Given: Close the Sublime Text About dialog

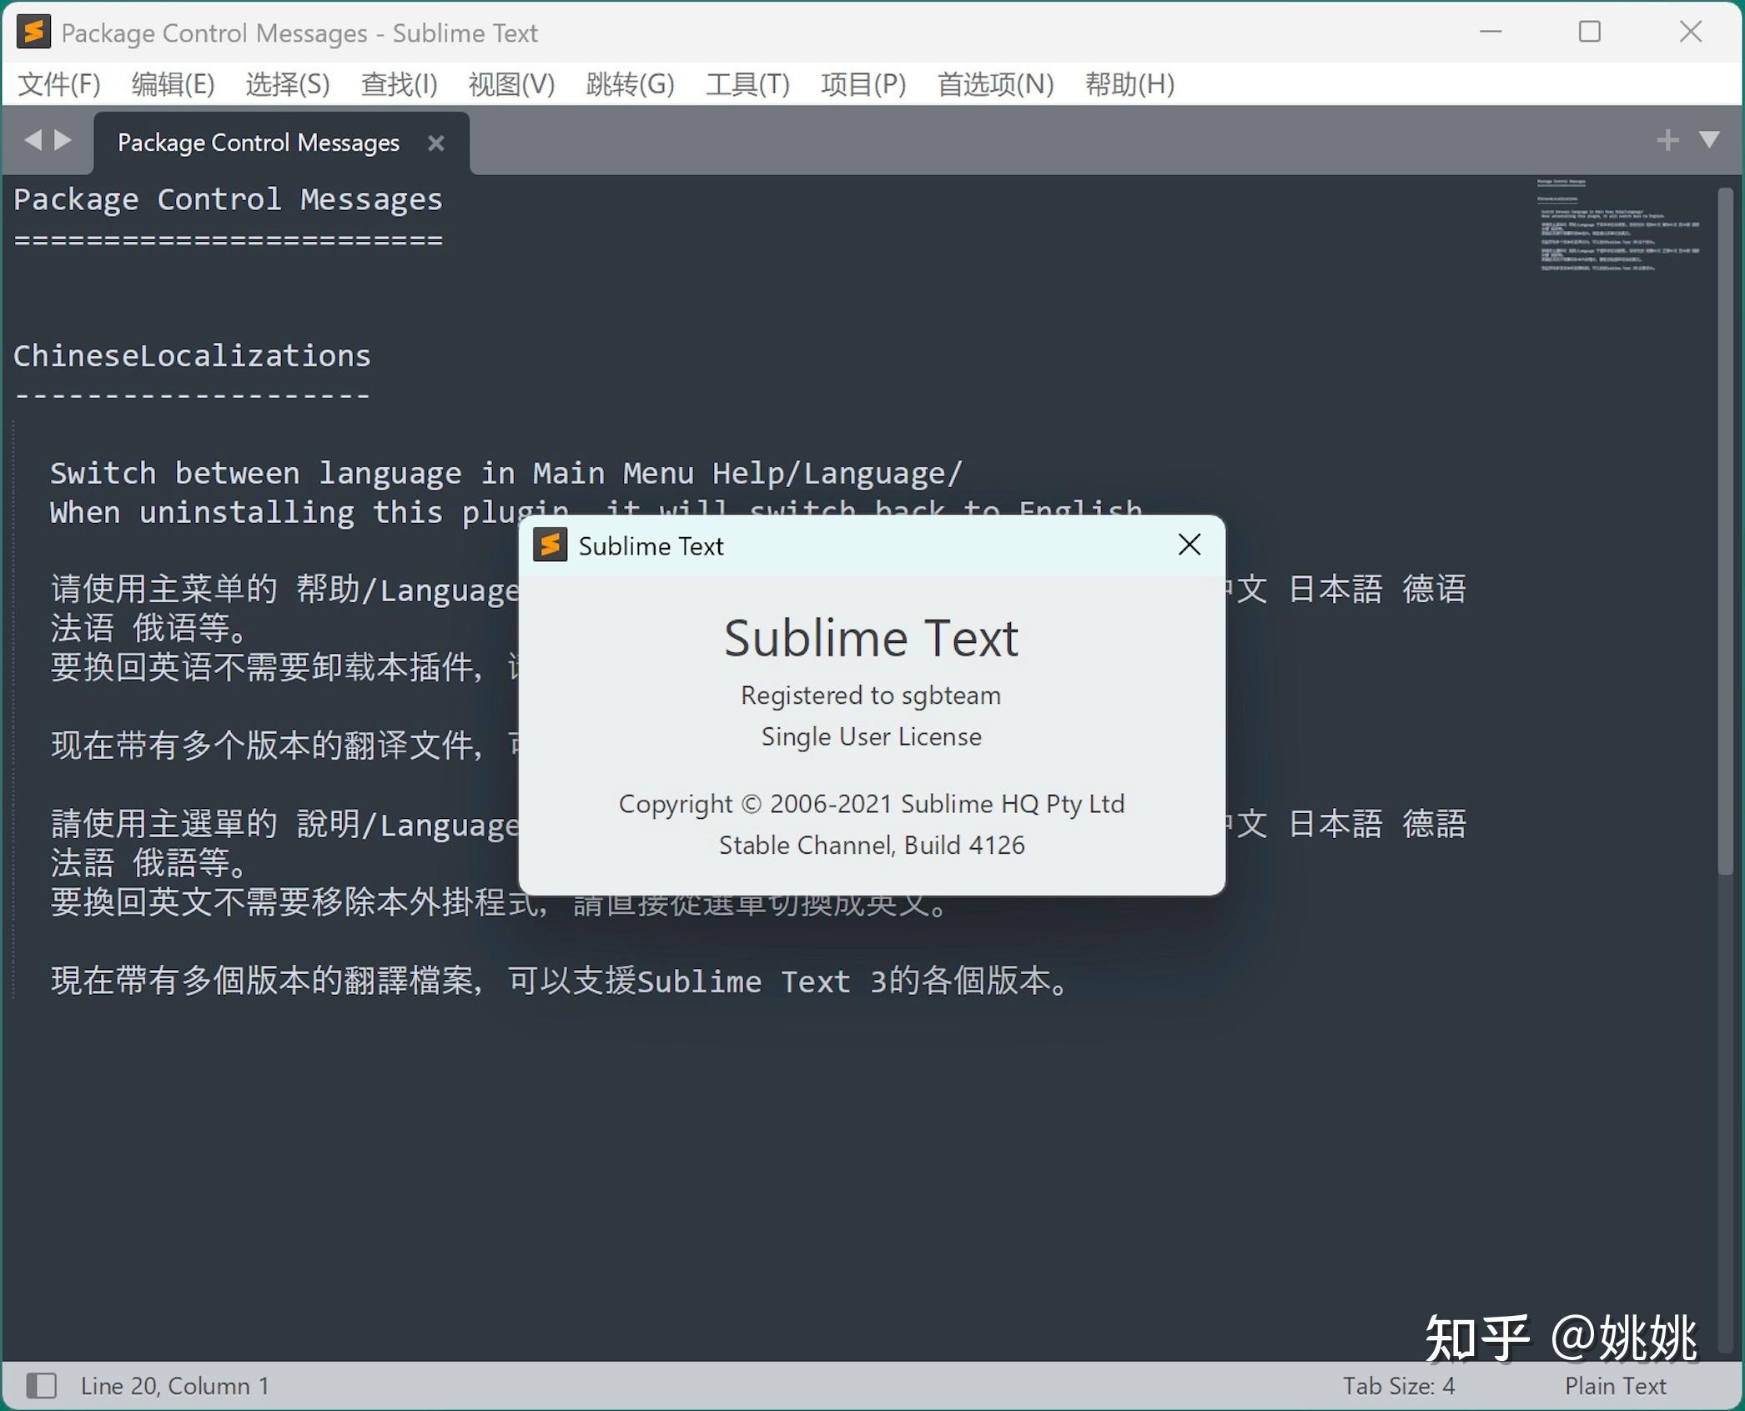Looking at the screenshot, I should pos(1188,545).
